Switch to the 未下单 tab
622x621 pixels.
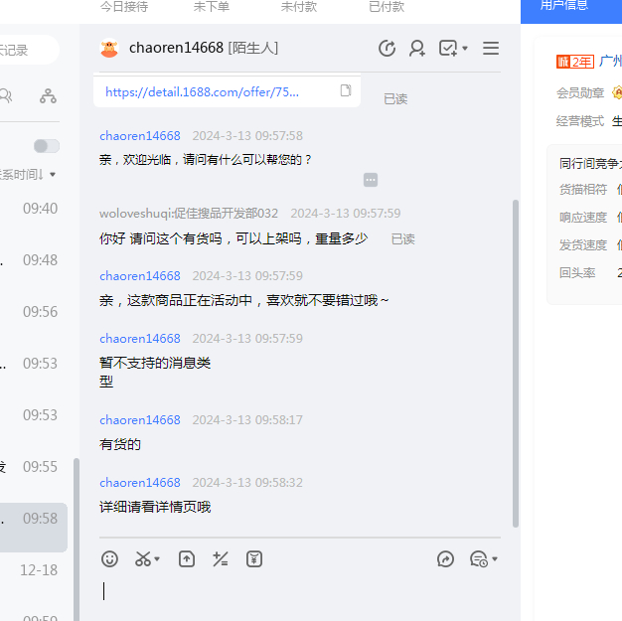click(211, 7)
